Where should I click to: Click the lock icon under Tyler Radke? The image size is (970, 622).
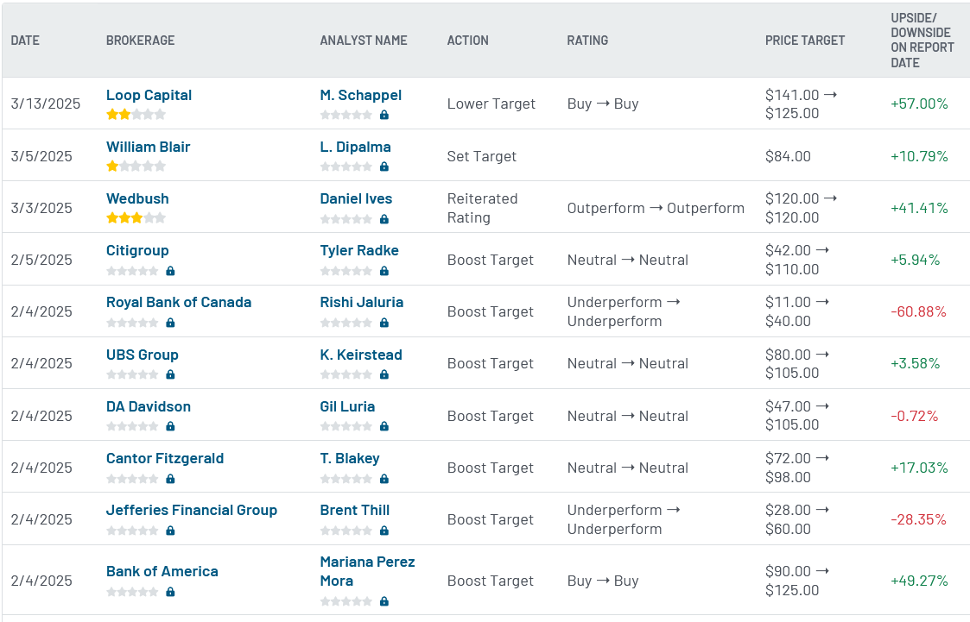click(384, 271)
